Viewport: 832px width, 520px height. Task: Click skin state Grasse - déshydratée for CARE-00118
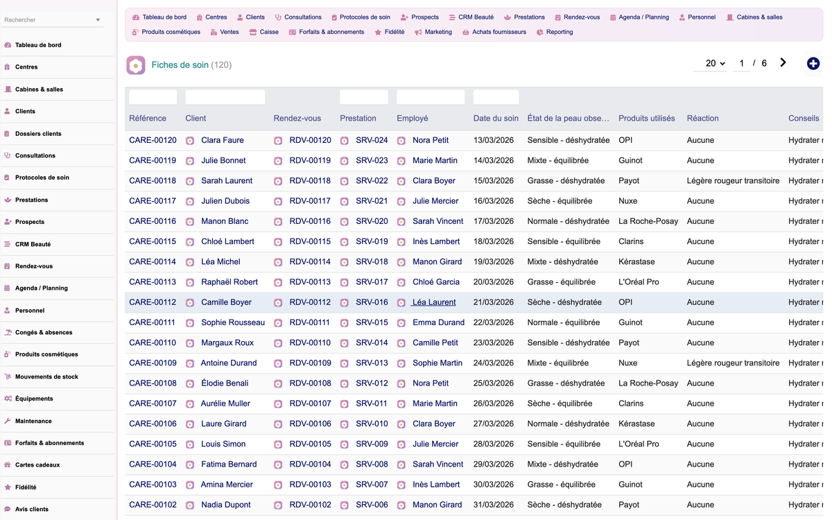566,181
